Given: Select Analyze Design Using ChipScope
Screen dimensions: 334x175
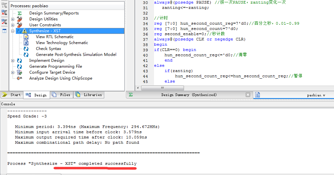Looking at the screenshot, I should tap(61, 78).
